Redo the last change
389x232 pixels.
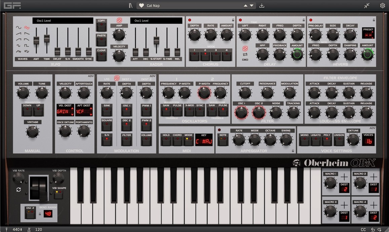click(x=379, y=230)
